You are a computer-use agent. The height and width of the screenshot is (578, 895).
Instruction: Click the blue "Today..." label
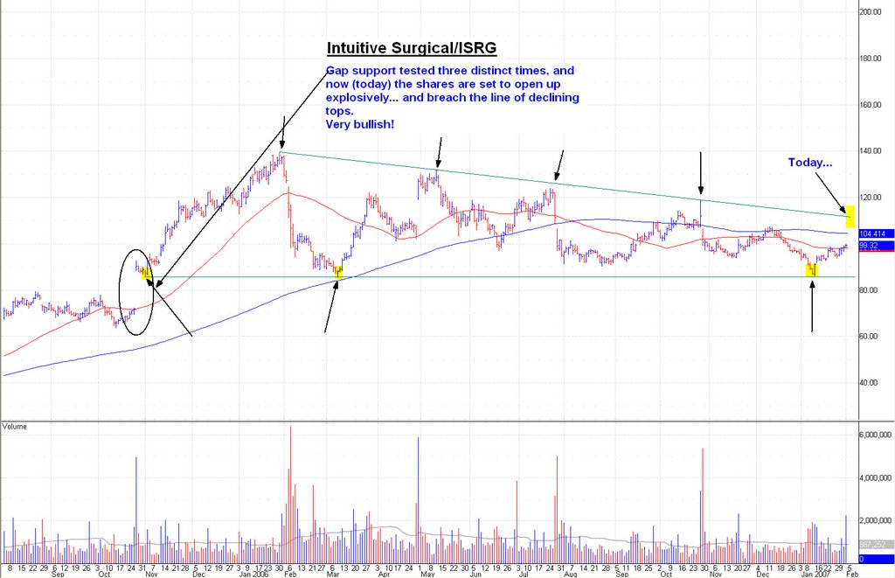coord(810,163)
